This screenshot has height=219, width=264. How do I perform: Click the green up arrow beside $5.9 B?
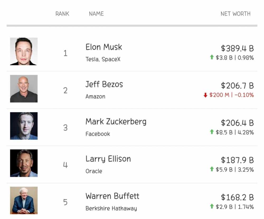[x=211, y=169]
